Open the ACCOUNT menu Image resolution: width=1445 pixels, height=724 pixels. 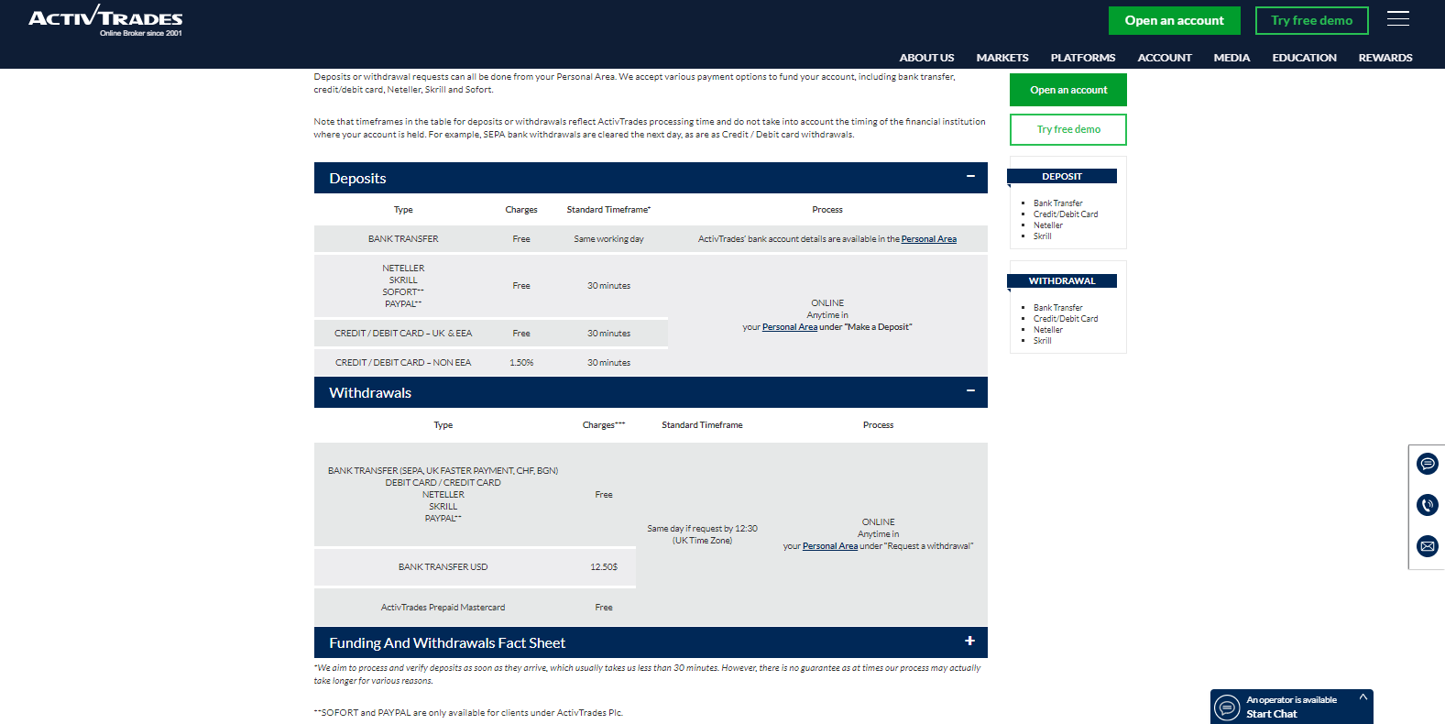coord(1165,58)
